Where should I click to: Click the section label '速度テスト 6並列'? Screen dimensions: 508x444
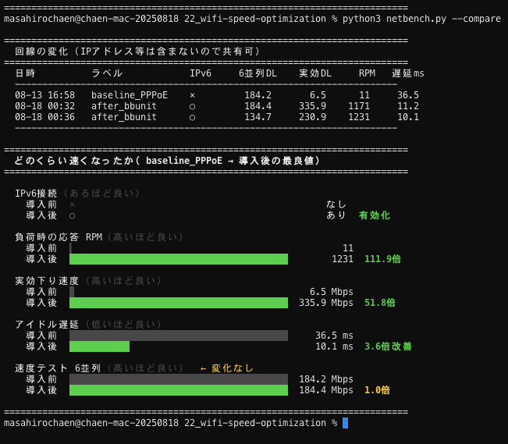tap(58, 368)
